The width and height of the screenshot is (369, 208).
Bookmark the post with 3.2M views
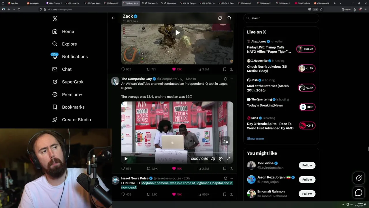(x=225, y=69)
